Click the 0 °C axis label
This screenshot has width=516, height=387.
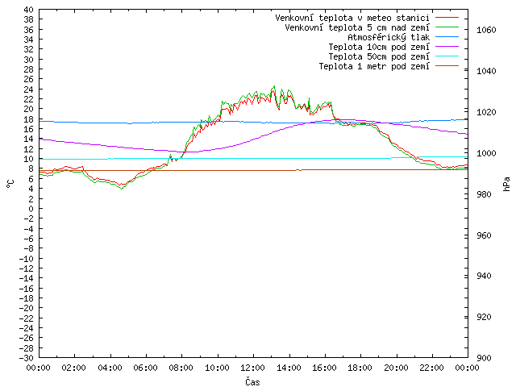pyautogui.click(x=31, y=209)
